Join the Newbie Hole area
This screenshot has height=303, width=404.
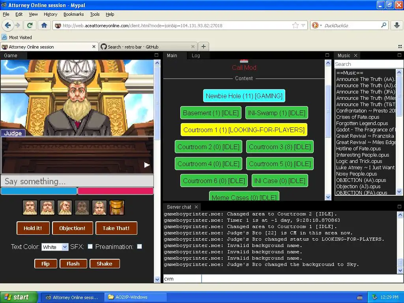coord(244,96)
